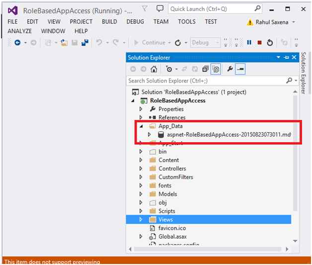Expand the Controllers folder

click(141, 169)
